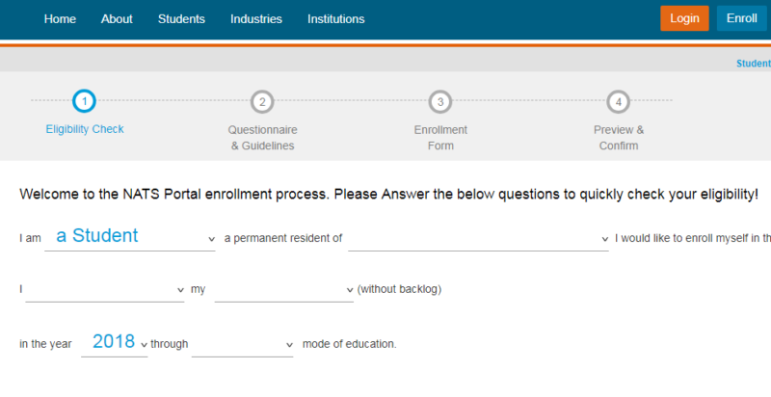Viewport: 771px width, 397px height.
Task: Open the year 2018 dropdown
Action: (x=115, y=343)
